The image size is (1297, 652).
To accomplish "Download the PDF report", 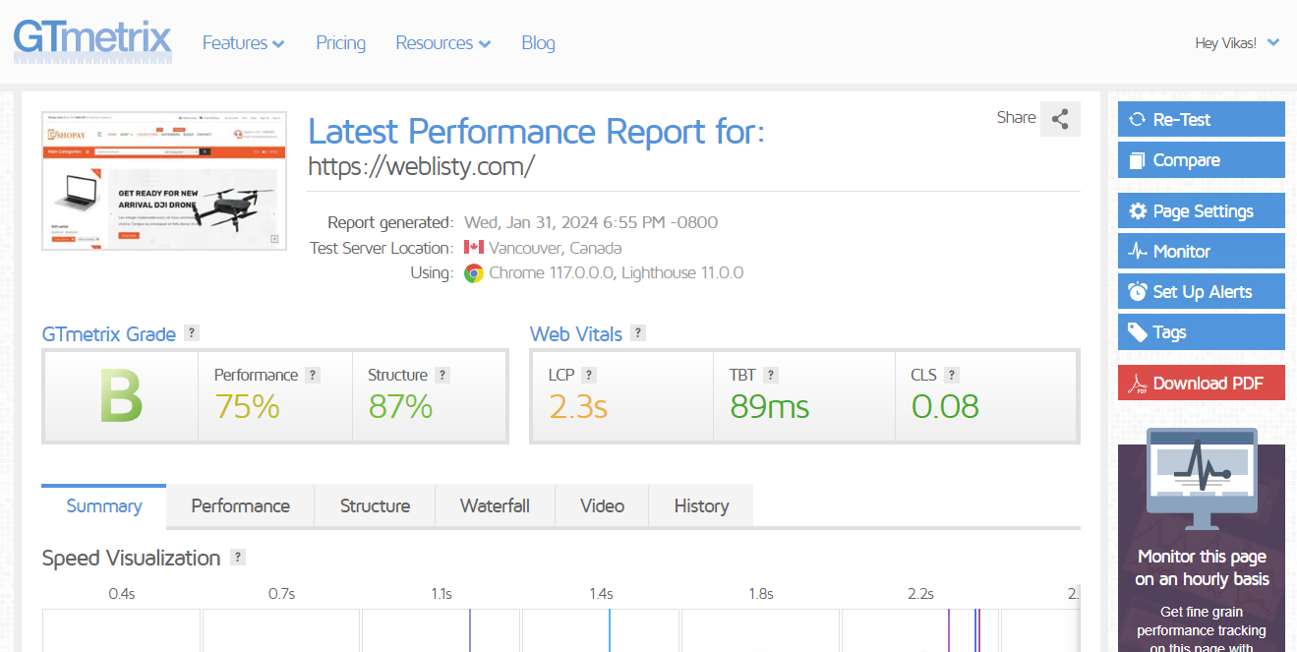I will [x=1201, y=384].
